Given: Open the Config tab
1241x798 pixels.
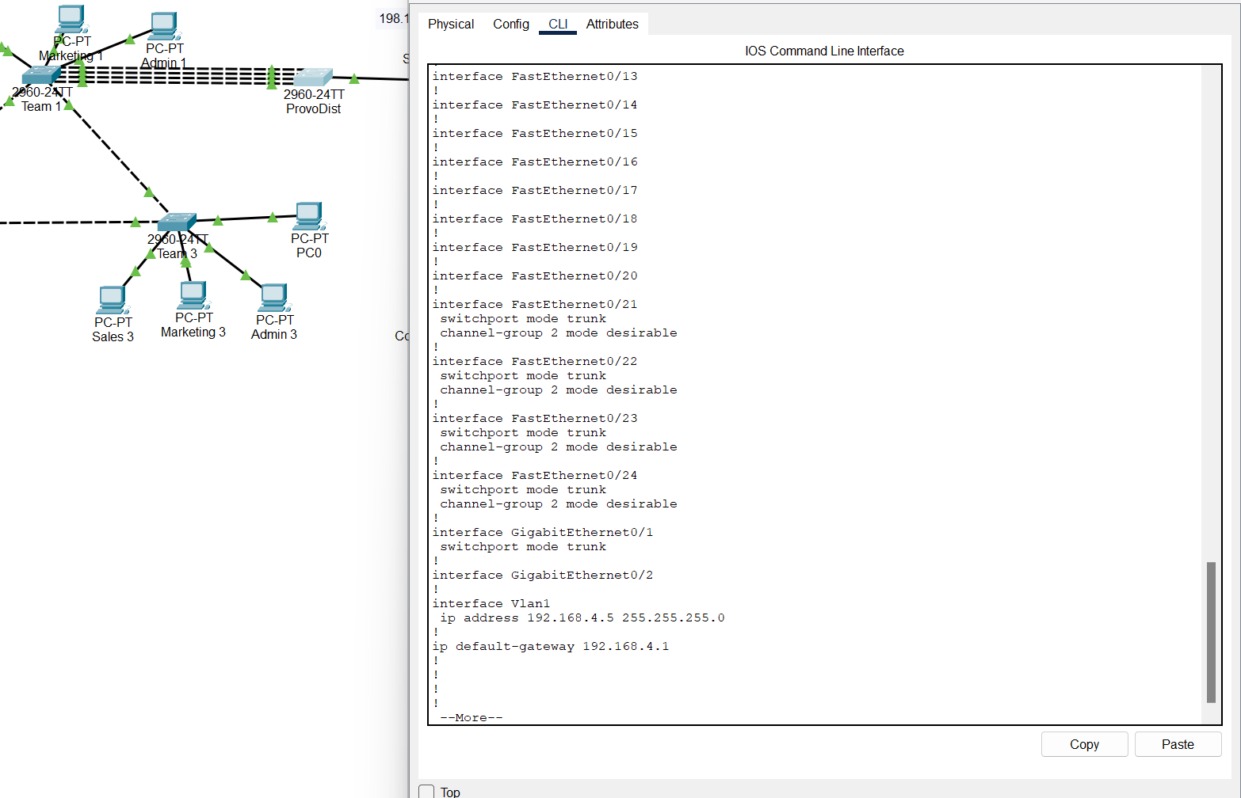Looking at the screenshot, I should [511, 25].
